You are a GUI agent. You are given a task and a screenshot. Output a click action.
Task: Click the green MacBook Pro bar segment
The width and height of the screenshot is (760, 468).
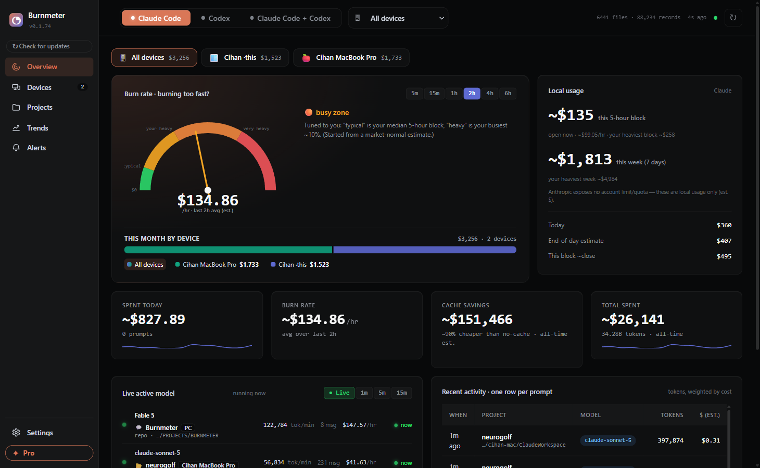228,250
